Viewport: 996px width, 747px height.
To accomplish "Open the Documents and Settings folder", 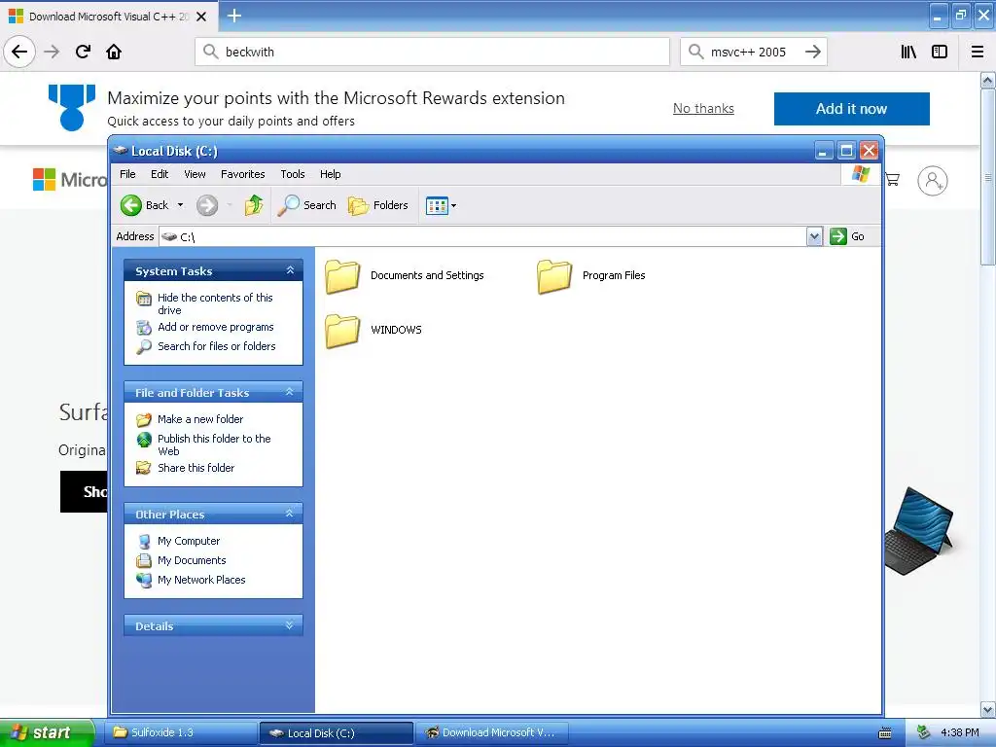I will [x=405, y=275].
